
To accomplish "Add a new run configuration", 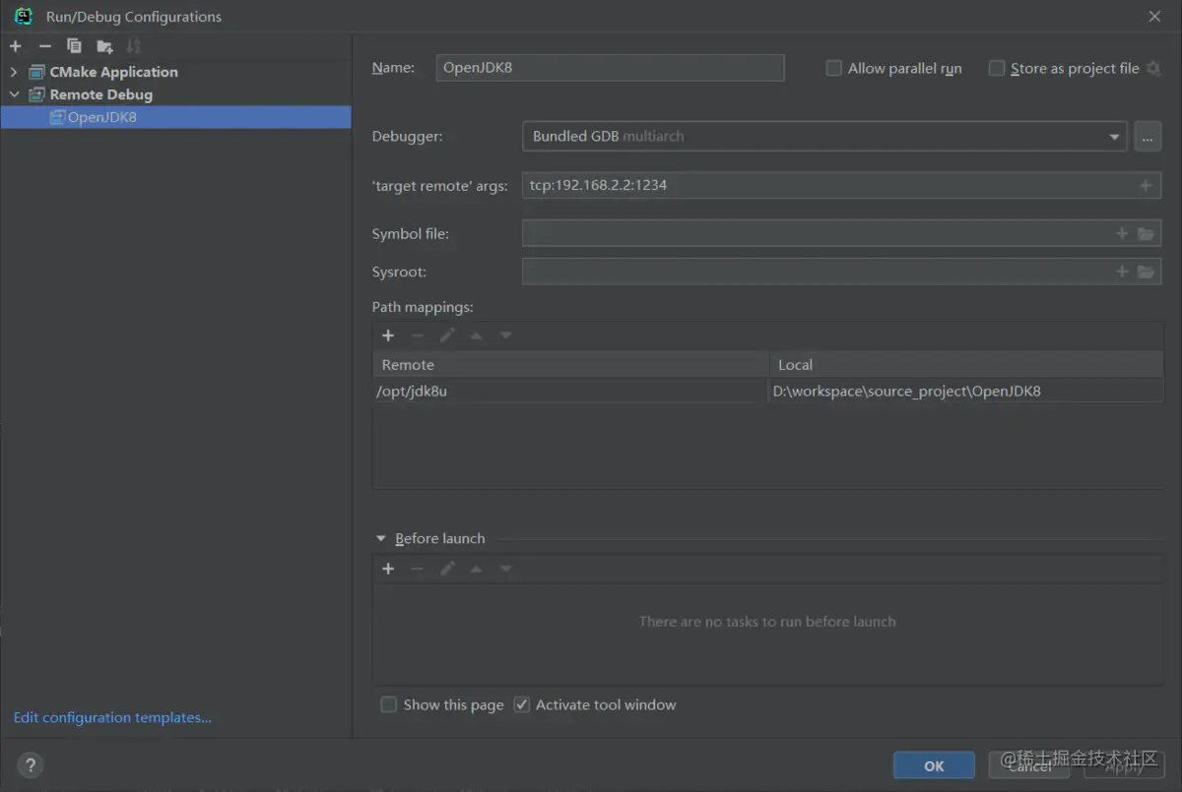I will (x=16, y=46).
